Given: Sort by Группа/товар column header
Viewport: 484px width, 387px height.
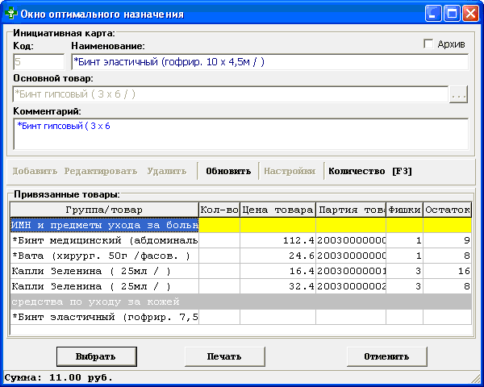Looking at the screenshot, I should coord(104,210).
